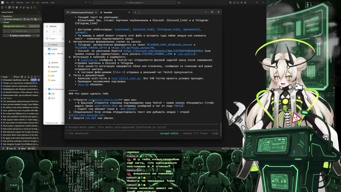The image size is (341, 192).
Task: Open the Edit menu
Action: click(12, 2)
